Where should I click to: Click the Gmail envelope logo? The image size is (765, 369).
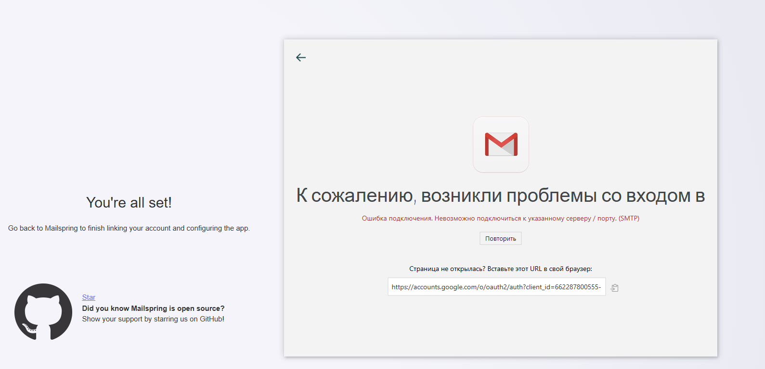[501, 145]
